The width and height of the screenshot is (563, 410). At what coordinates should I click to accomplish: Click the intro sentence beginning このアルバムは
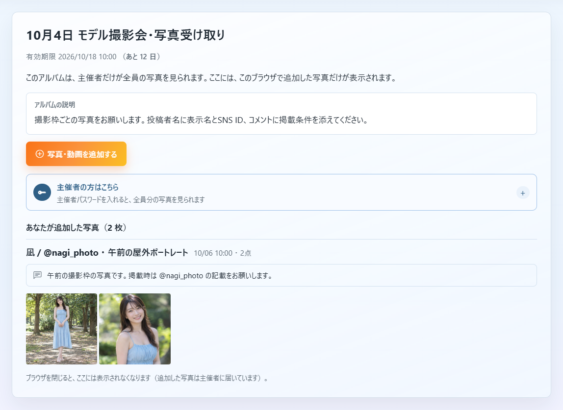tap(211, 78)
